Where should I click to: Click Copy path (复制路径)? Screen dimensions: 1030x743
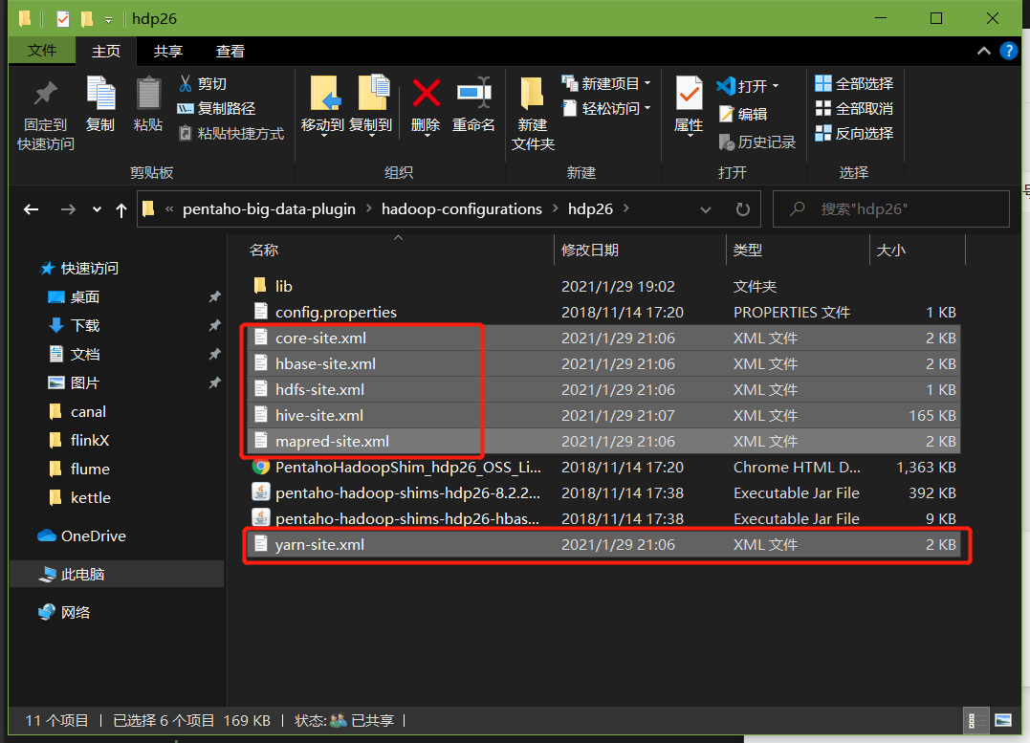(216, 108)
